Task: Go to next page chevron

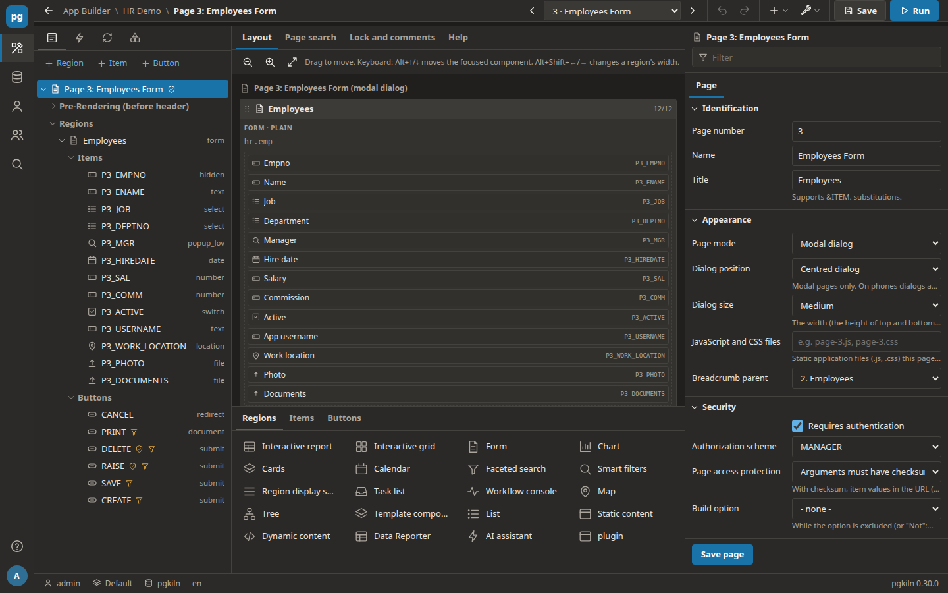Action: click(x=693, y=11)
